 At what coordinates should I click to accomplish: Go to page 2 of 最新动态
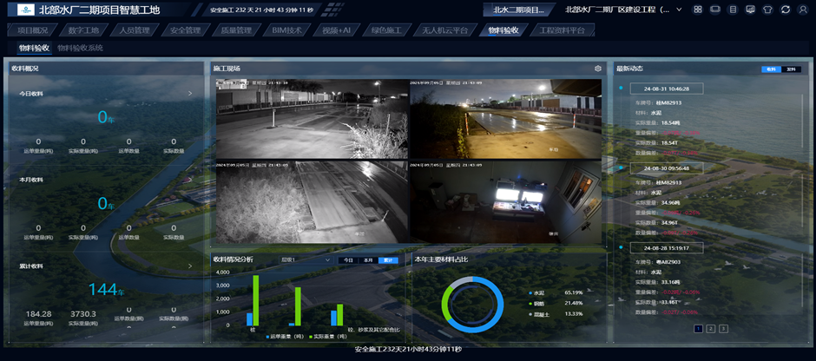(710, 329)
